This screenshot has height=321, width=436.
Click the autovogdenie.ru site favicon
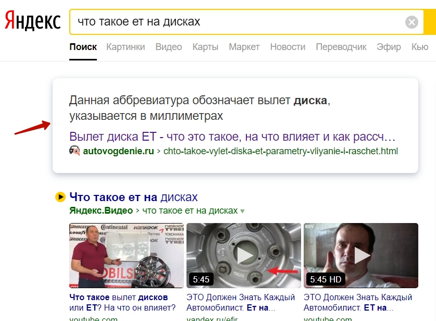(x=74, y=152)
